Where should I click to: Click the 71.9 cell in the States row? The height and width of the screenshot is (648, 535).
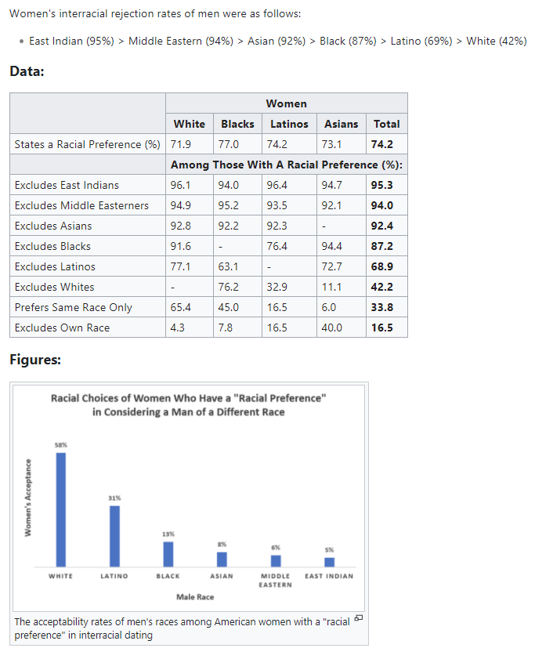pyautogui.click(x=190, y=144)
